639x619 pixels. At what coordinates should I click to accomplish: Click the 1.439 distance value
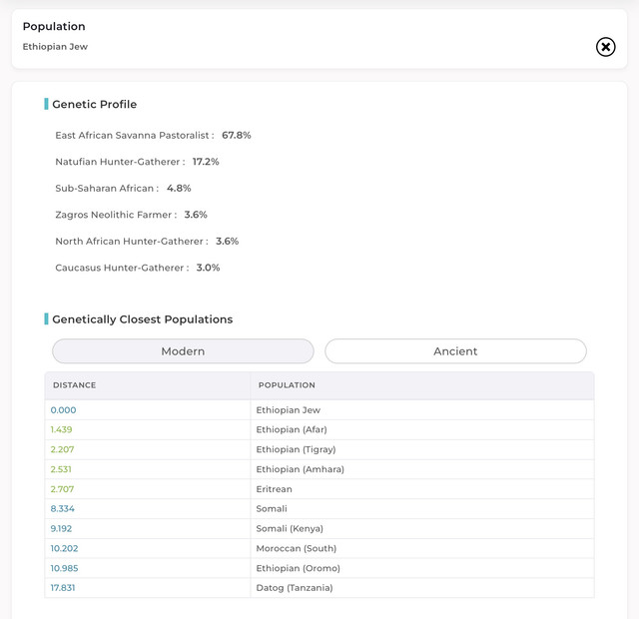coord(61,429)
